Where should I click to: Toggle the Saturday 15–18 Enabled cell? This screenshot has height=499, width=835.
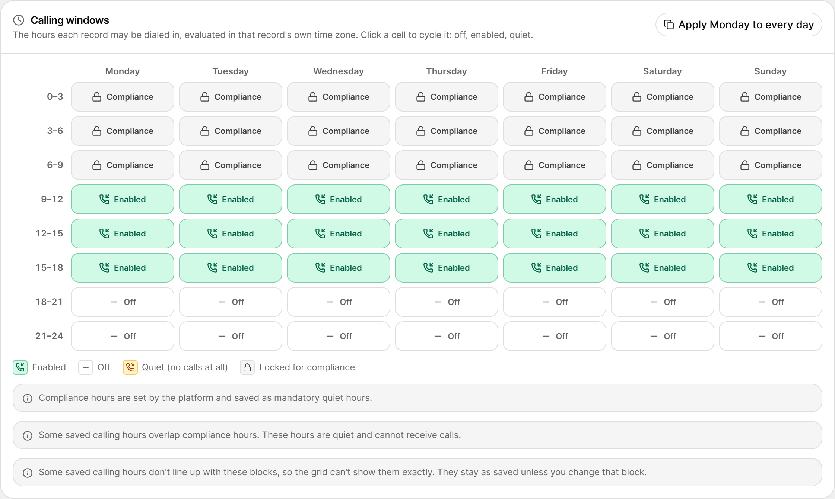[663, 268]
